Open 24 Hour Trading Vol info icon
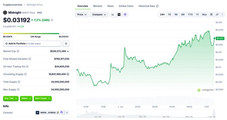The height and width of the screenshot is (120, 227). 27,67
